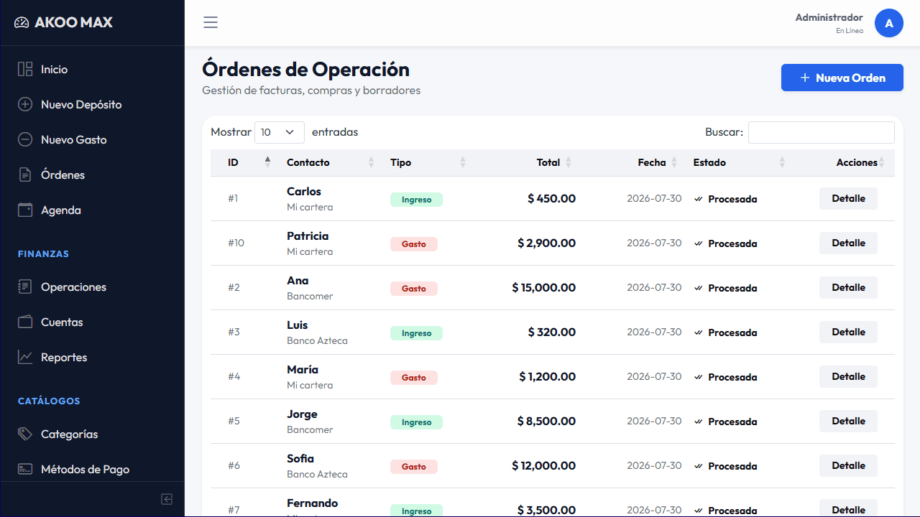920x517 pixels.
Task: Click the Categorías tag icon
Action: [x=25, y=434]
